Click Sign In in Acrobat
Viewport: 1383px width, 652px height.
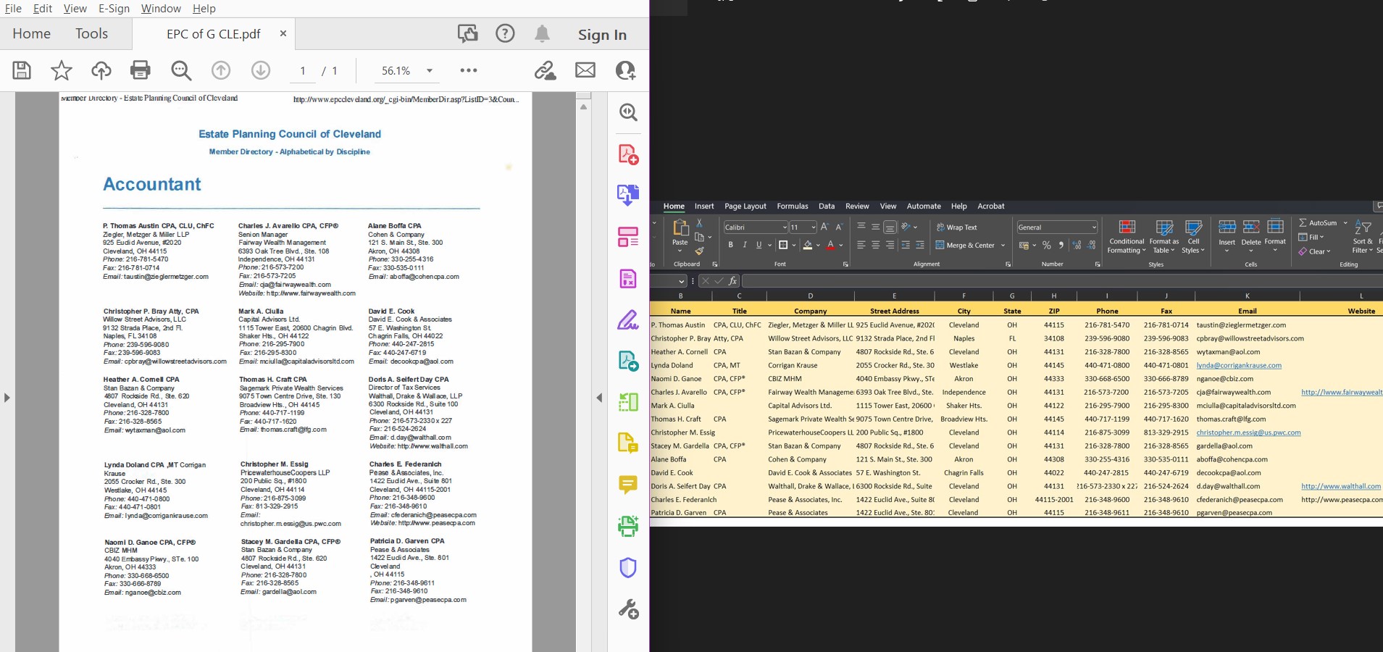pyautogui.click(x=602, y=35)
